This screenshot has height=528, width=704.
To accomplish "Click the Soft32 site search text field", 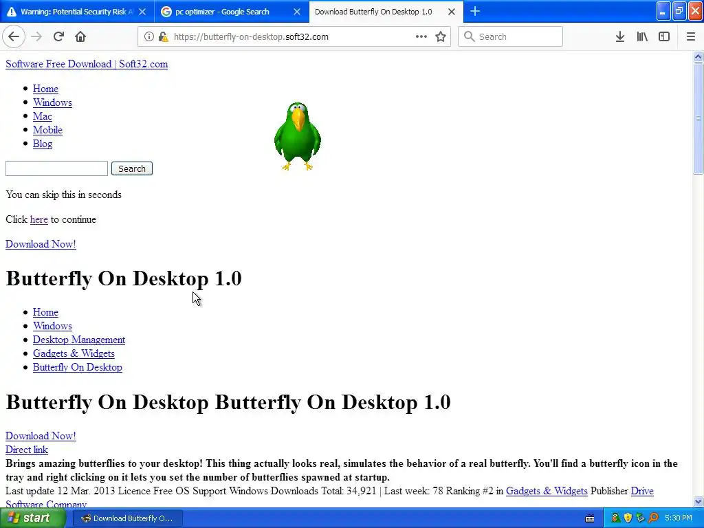I will pyautogui.click(x=56, y=168).
